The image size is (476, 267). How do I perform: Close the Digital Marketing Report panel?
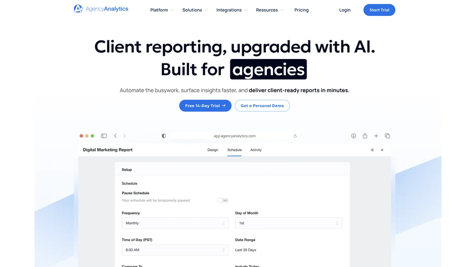tap(382, 150)
